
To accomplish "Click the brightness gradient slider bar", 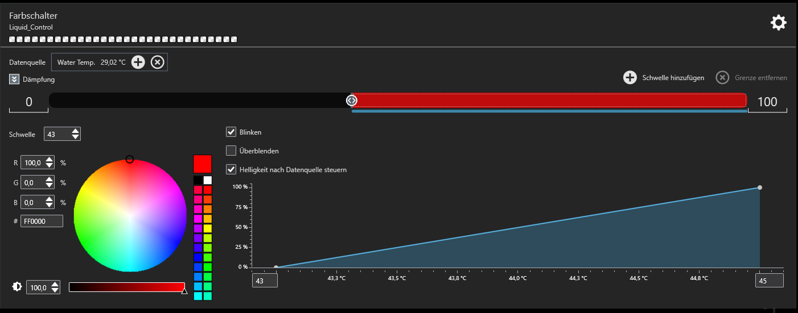I will 126,287.
